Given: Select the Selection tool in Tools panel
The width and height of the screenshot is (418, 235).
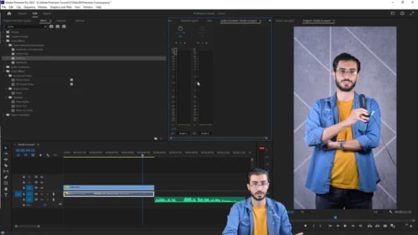Looking at the screenshot, I should tap(6, 148).
